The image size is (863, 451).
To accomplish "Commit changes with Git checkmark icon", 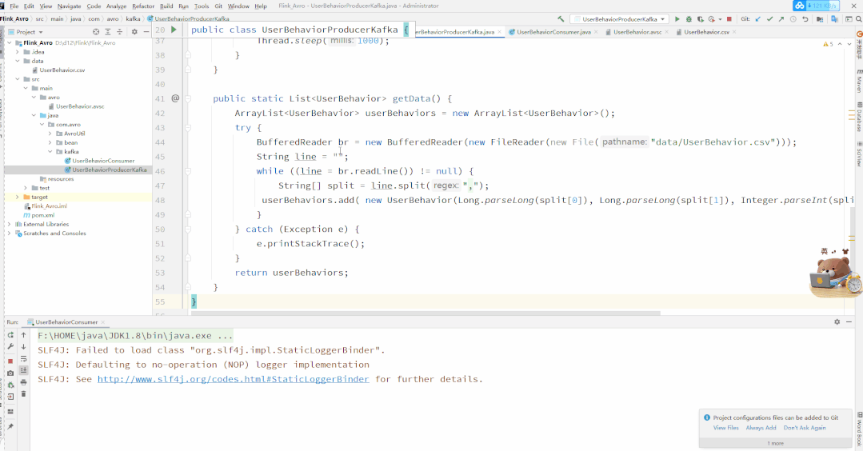I will coord(769,18).
